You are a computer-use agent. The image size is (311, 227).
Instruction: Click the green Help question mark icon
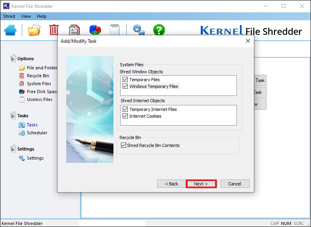[159, 30]
